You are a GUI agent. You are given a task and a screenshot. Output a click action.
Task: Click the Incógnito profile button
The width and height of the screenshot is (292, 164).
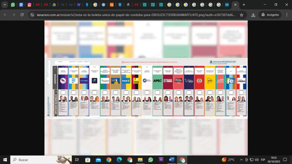coord(270,15)
